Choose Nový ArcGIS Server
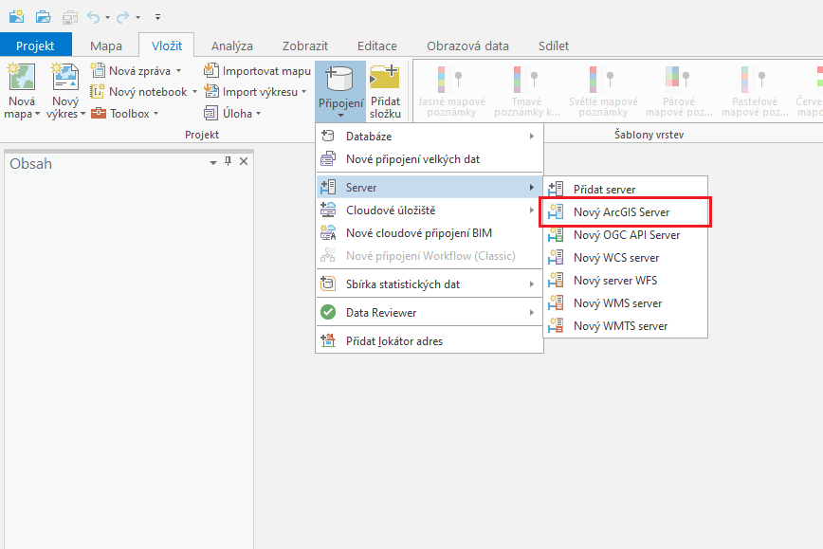823x549 pixels. [626, 212]
